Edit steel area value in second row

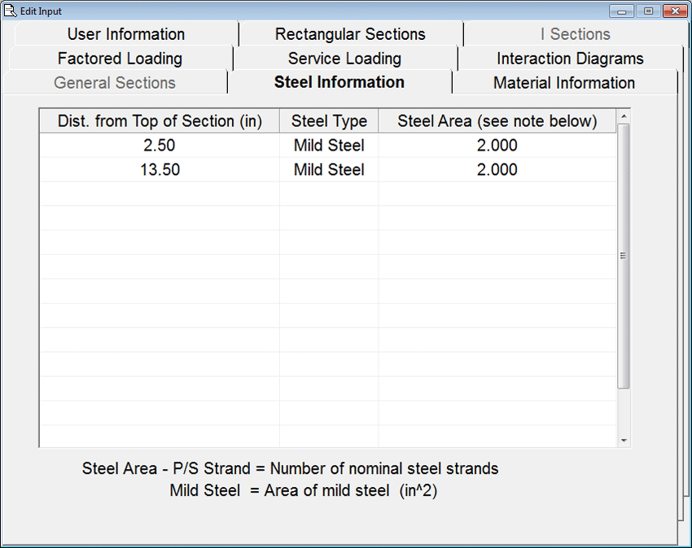point(497,170)
